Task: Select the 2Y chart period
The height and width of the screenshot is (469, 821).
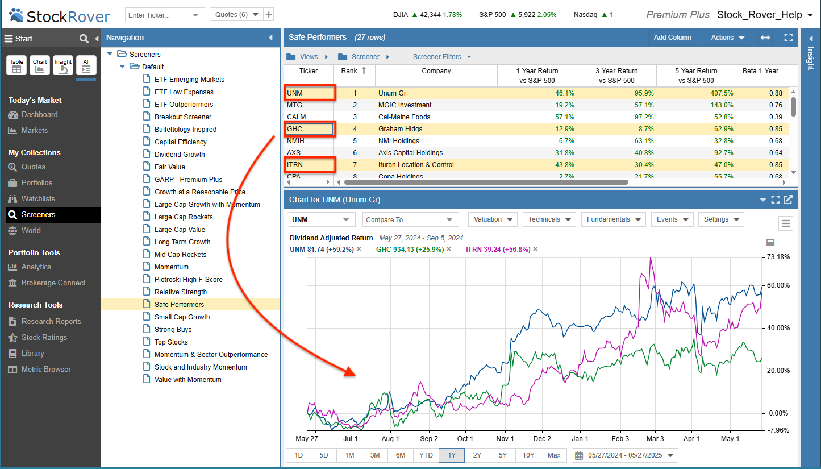Action: 477,455
